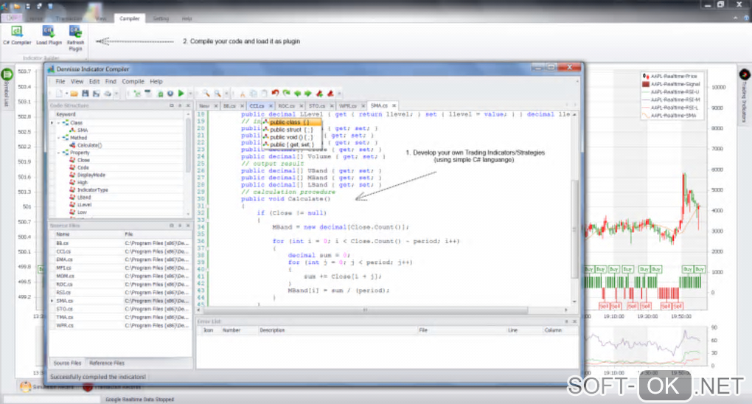Open the Symbol List side panel
The width and height of the screenshot is (752, 404).
(x=7, y=88)
